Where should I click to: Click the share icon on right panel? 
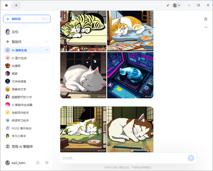[206, 19]
